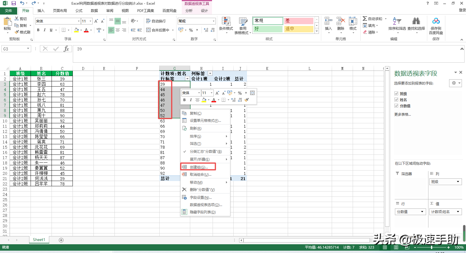
Task: Click the ribbon center align icon
Action: [118, 30]
